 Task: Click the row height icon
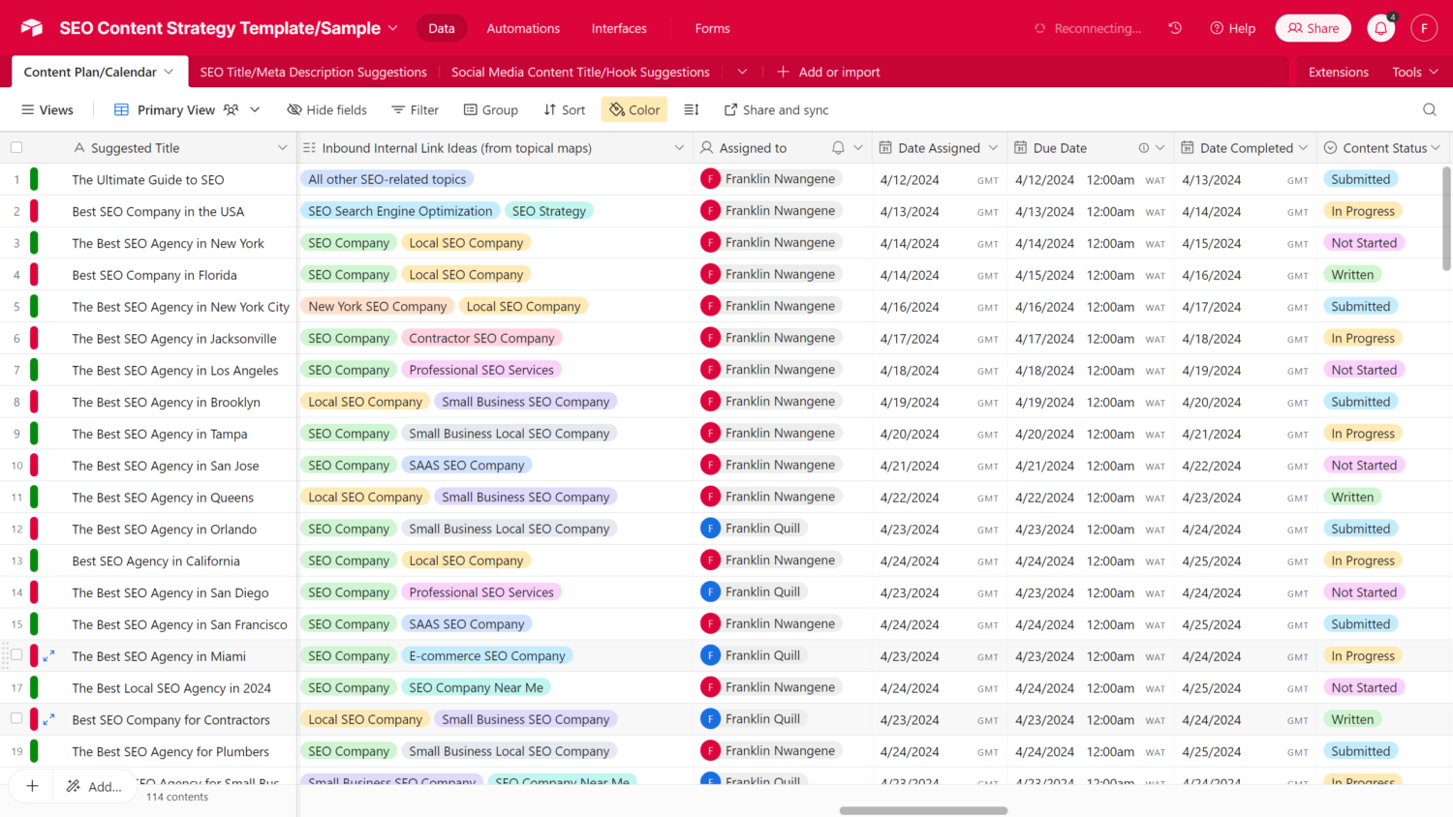(692, 109)
